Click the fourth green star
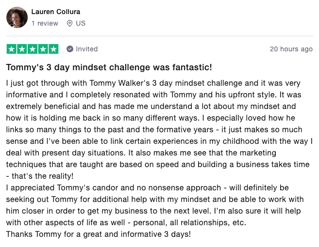319x247 pixels. tap(43, 49)
